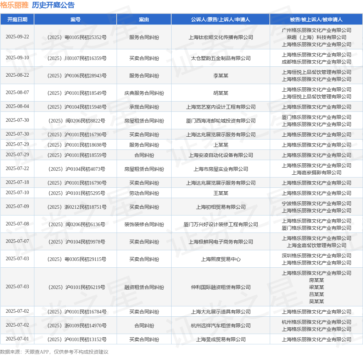This screenshot has width=363, height=355.
Task: Click case cause 劳动合同纠纷
Action: [x=144, y=193]
